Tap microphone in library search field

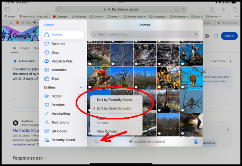(196, 34)
